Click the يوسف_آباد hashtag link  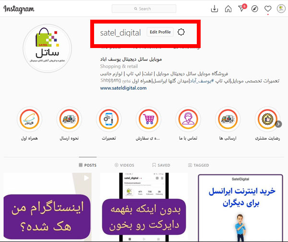(202, 81)
